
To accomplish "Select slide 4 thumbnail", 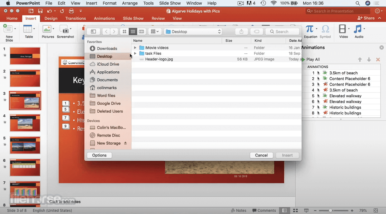I will (25, 123).
